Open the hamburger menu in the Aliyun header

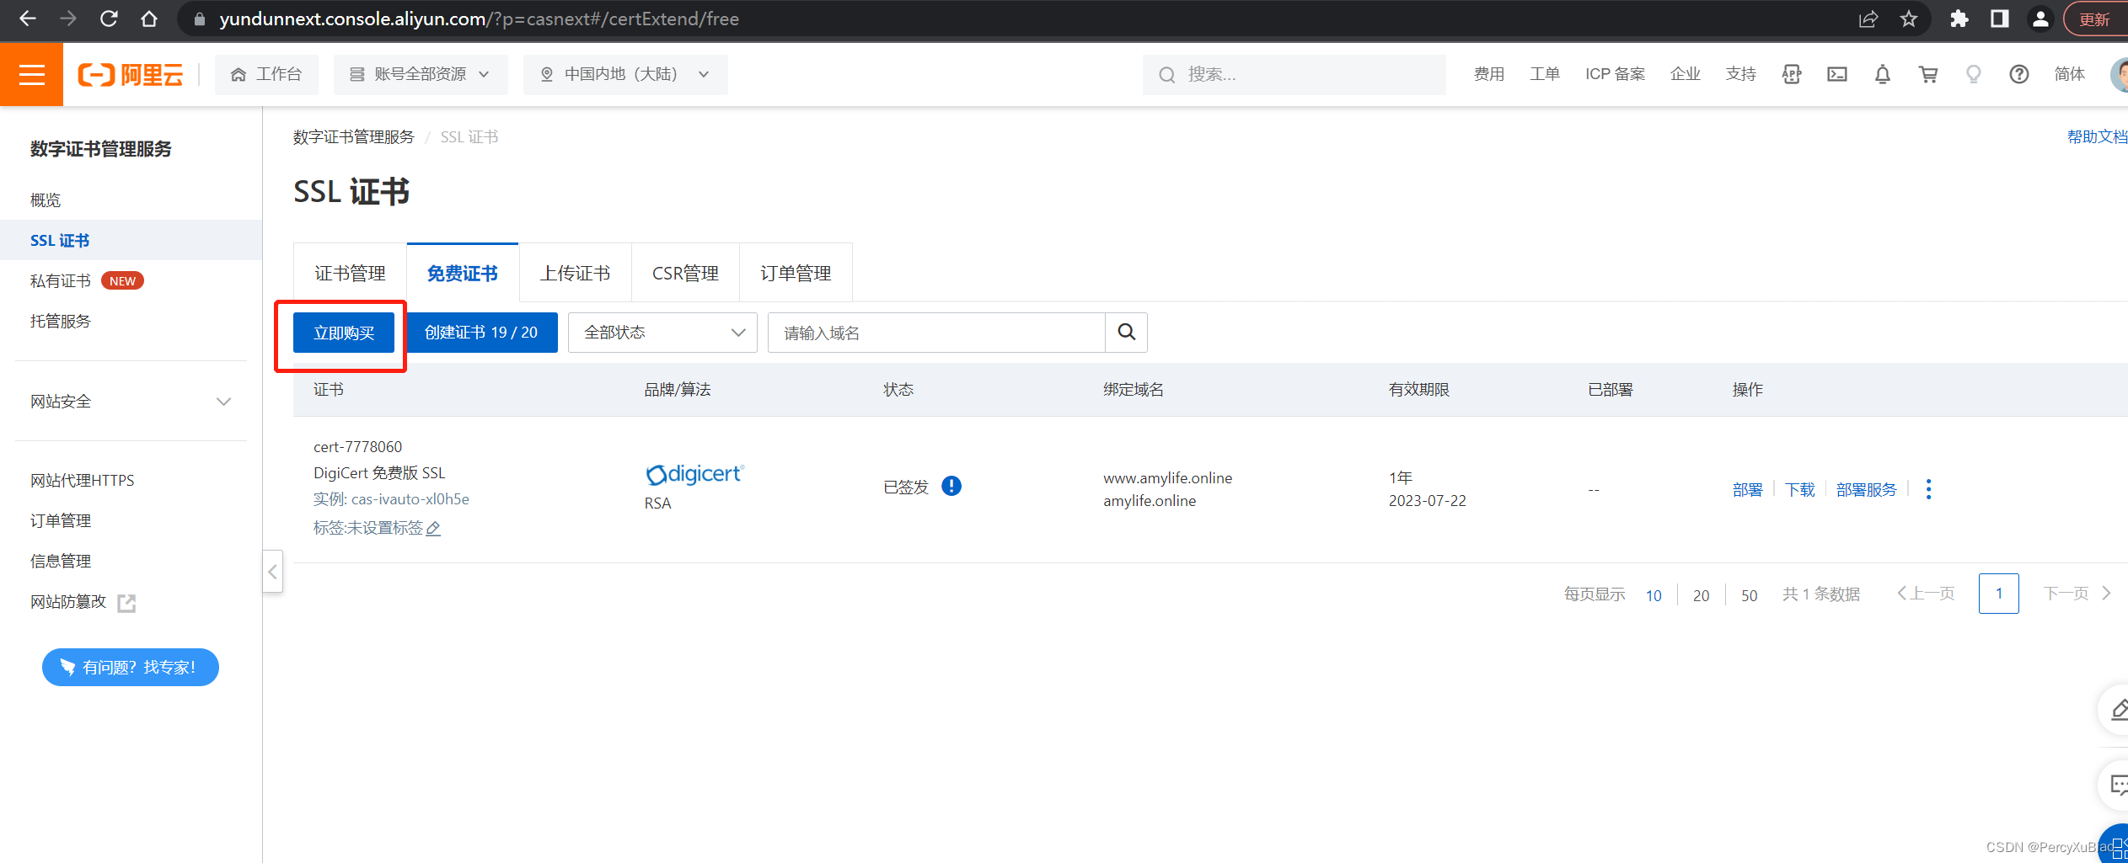coord(31,75)
